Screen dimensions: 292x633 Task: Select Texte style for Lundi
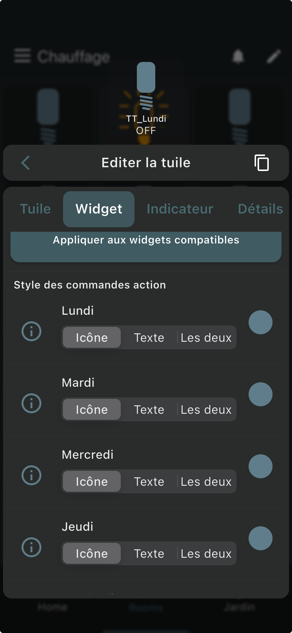[x=149, y=337]
